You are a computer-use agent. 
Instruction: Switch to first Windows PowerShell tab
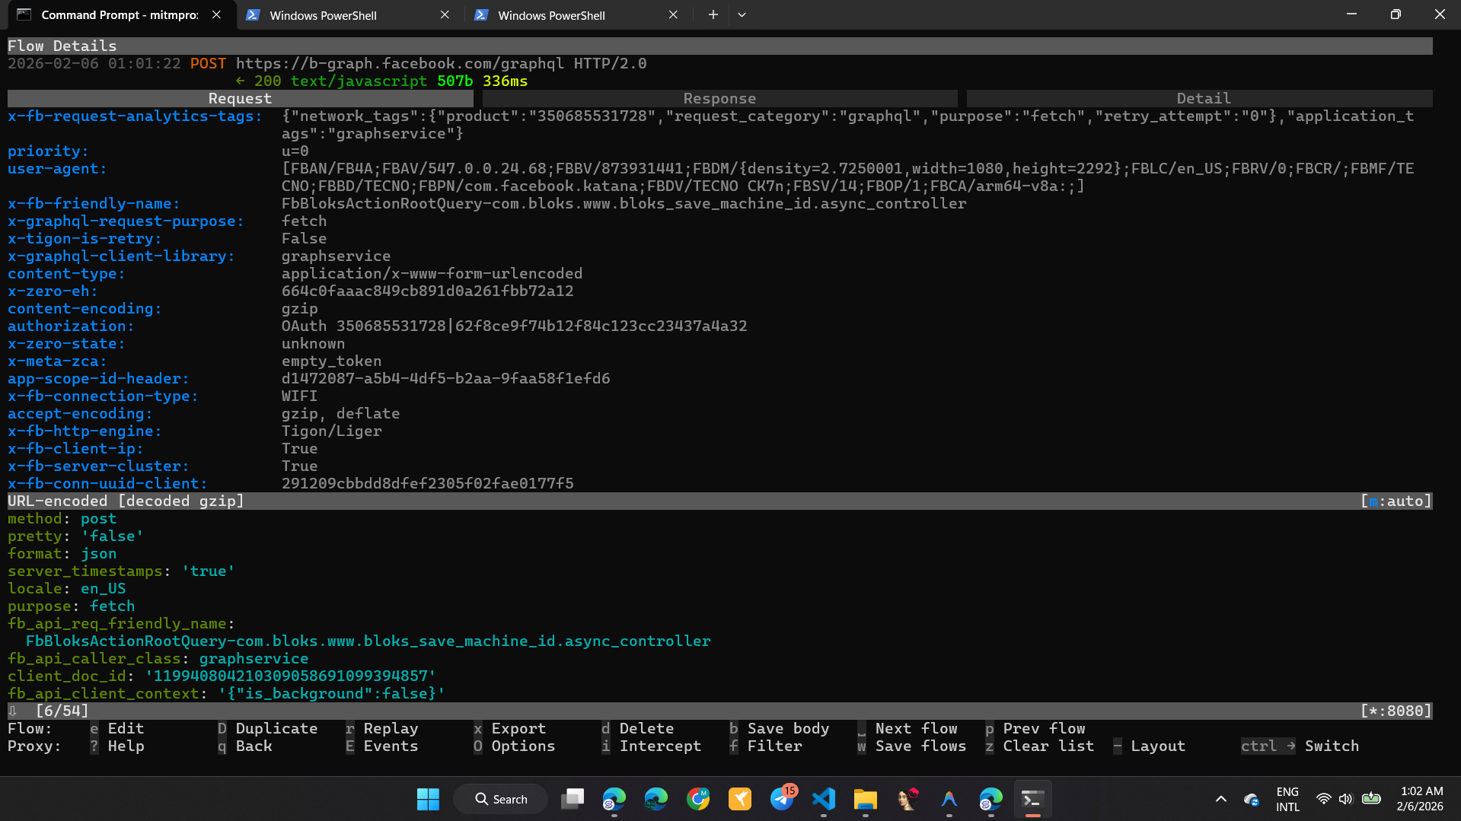(x=323, y=15)
